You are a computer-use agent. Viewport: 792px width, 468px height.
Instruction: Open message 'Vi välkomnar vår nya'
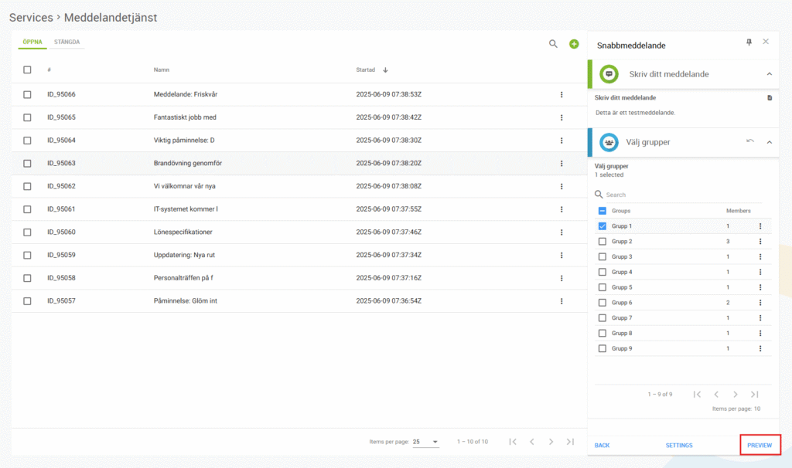(x=184, y=186)
